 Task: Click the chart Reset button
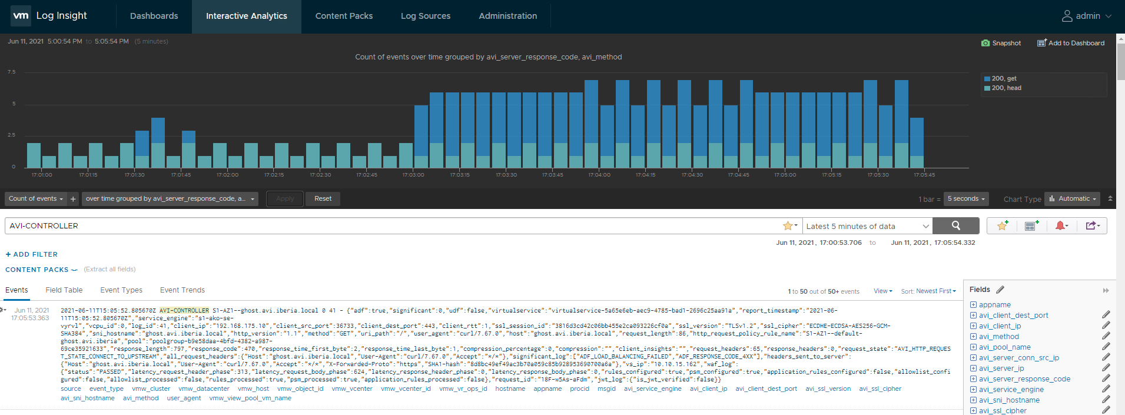[x=323, y=199]
